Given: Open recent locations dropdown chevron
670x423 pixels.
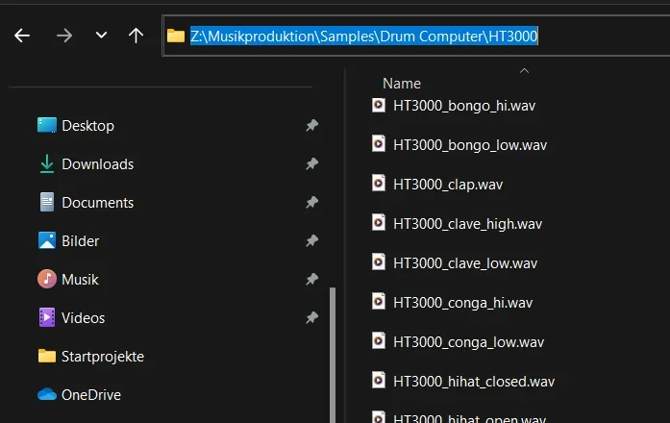Looking at the screenshot, I should pyautogui.click(x=101, y=35).
